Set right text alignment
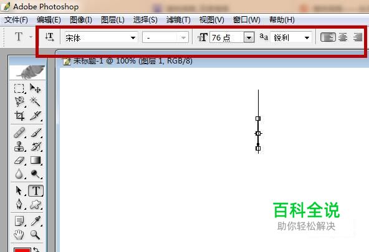The image size is (369, 252). 358,37
